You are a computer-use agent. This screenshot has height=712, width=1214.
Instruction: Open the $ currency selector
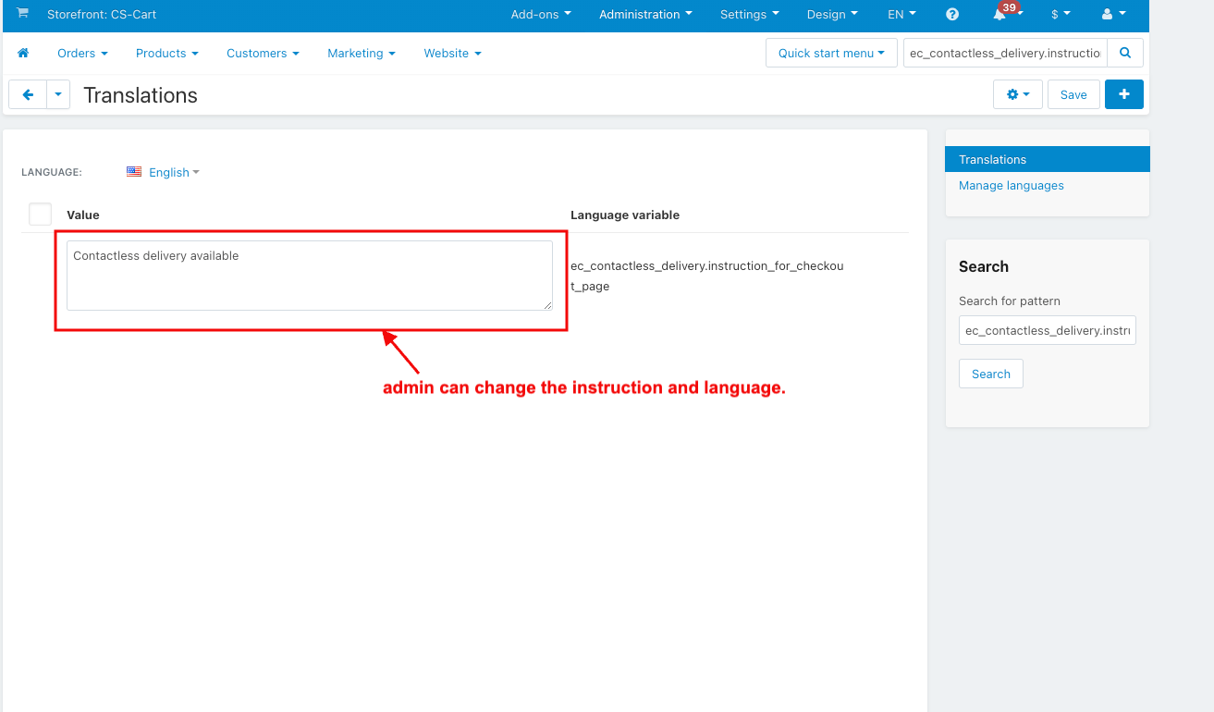(1061, 15)
